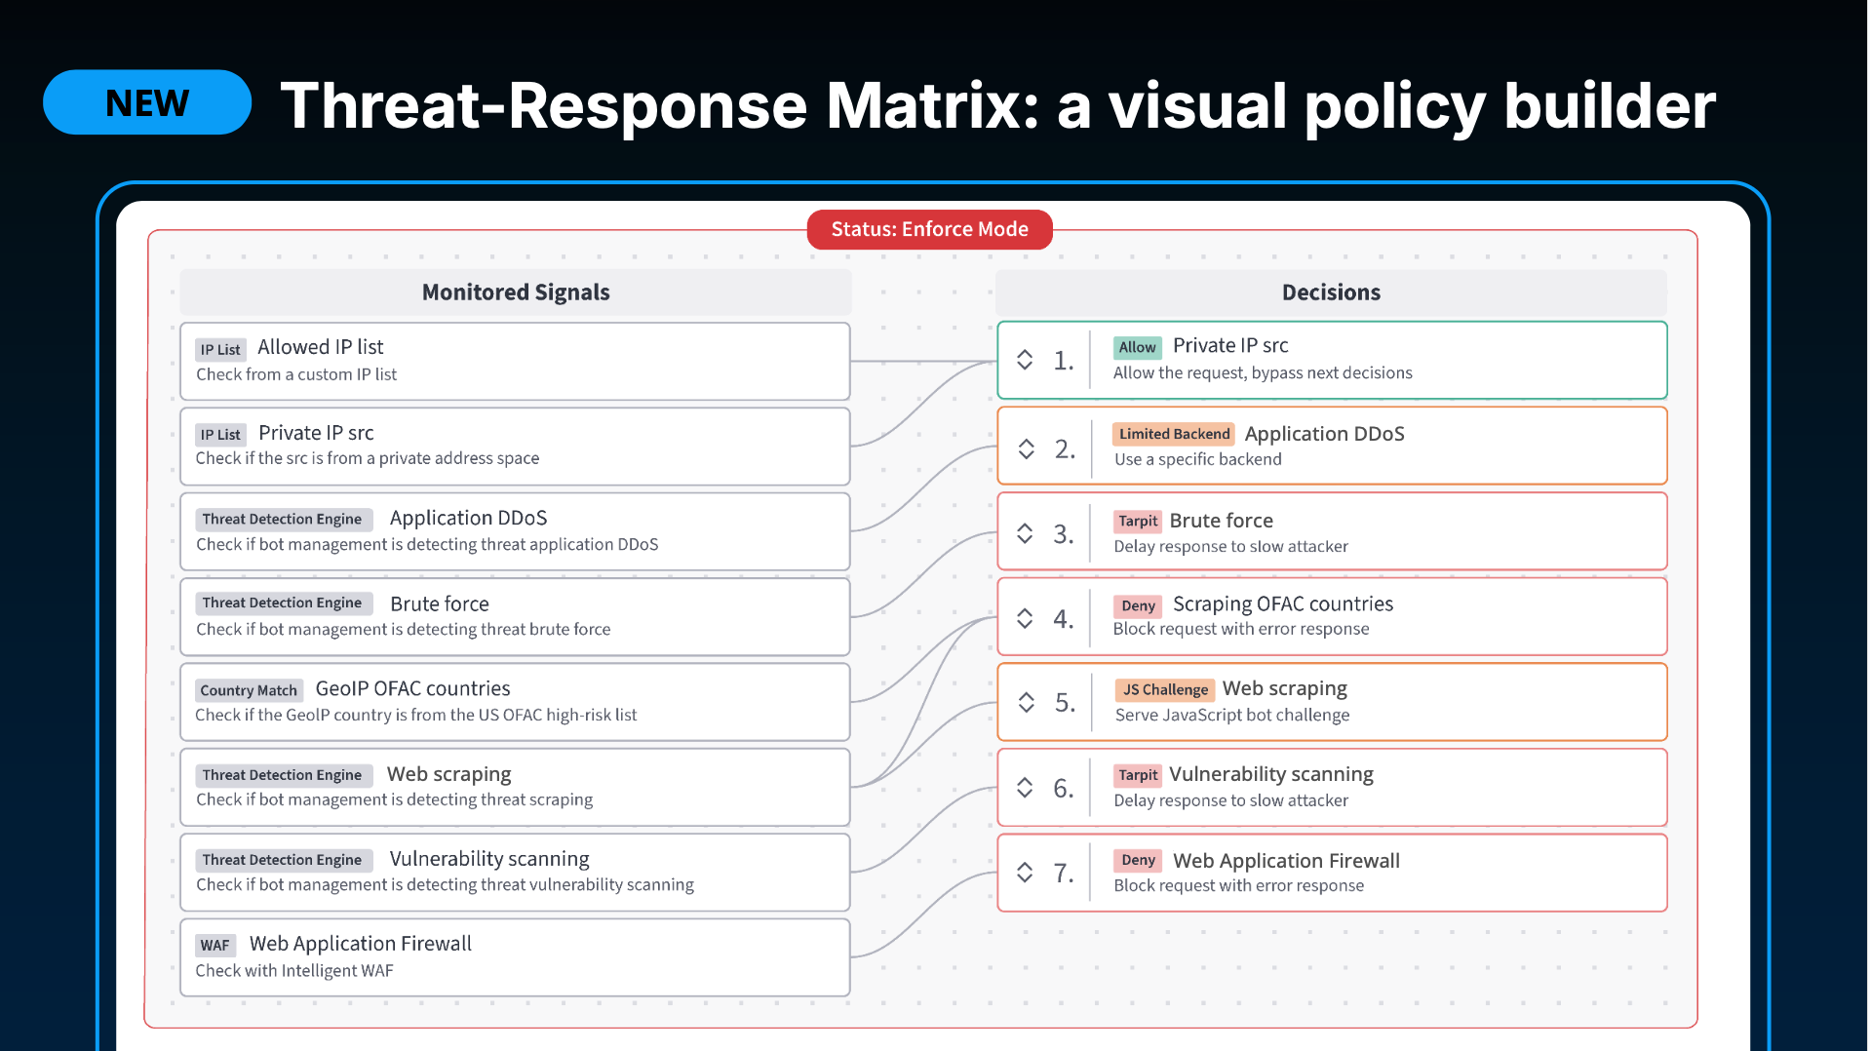The height and width of the screenshot is (1051, 1870).
Task: Click Threat Detection Engine tag beside Web scraping signal
Action: (x=283, y=775)
